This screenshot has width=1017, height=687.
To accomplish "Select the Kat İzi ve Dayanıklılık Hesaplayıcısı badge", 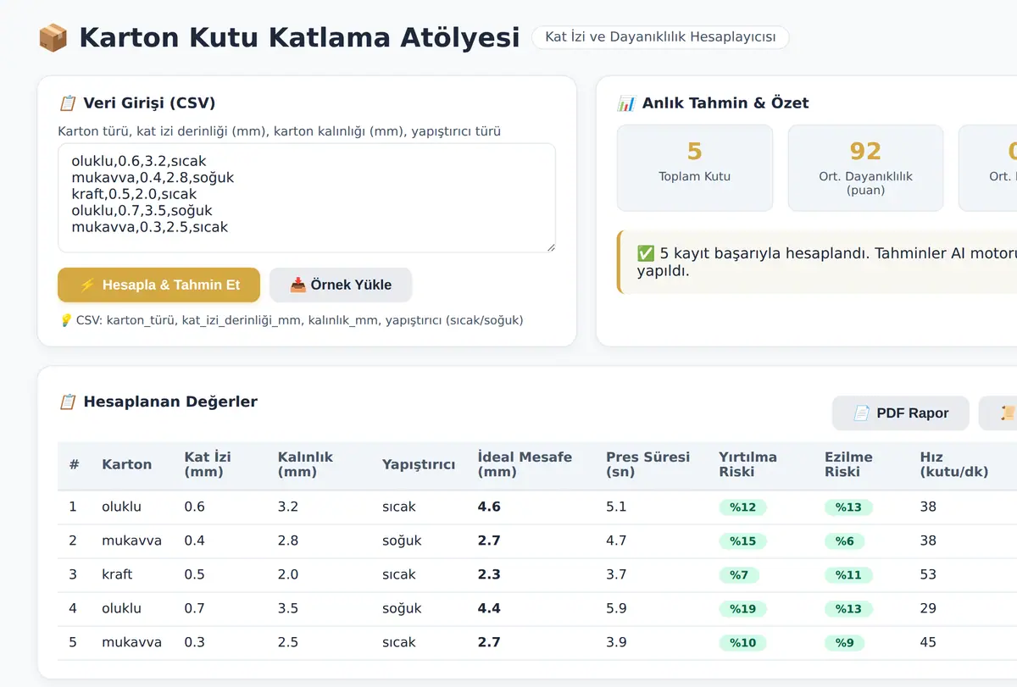I will pos(660,37).
